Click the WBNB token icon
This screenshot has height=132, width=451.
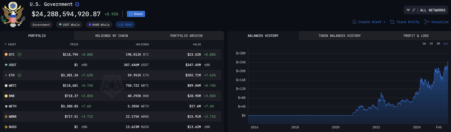[6, 116]
